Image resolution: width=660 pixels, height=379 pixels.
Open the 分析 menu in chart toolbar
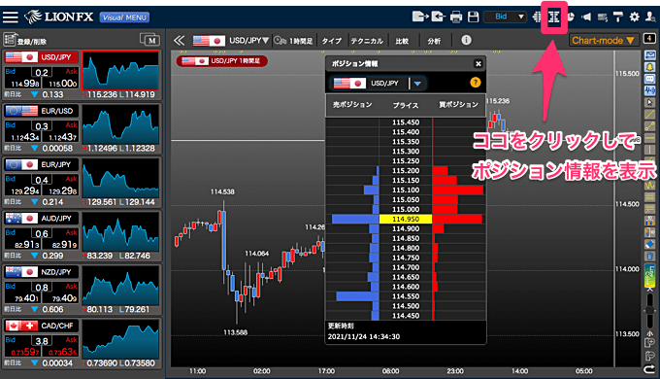434,41
